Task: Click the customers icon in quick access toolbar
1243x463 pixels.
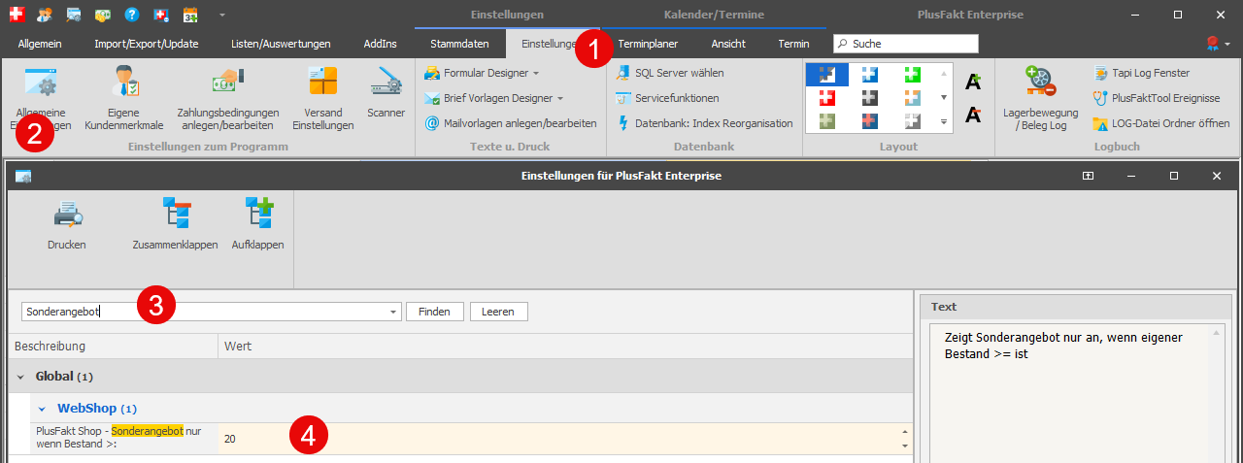Action: [45, 15]
